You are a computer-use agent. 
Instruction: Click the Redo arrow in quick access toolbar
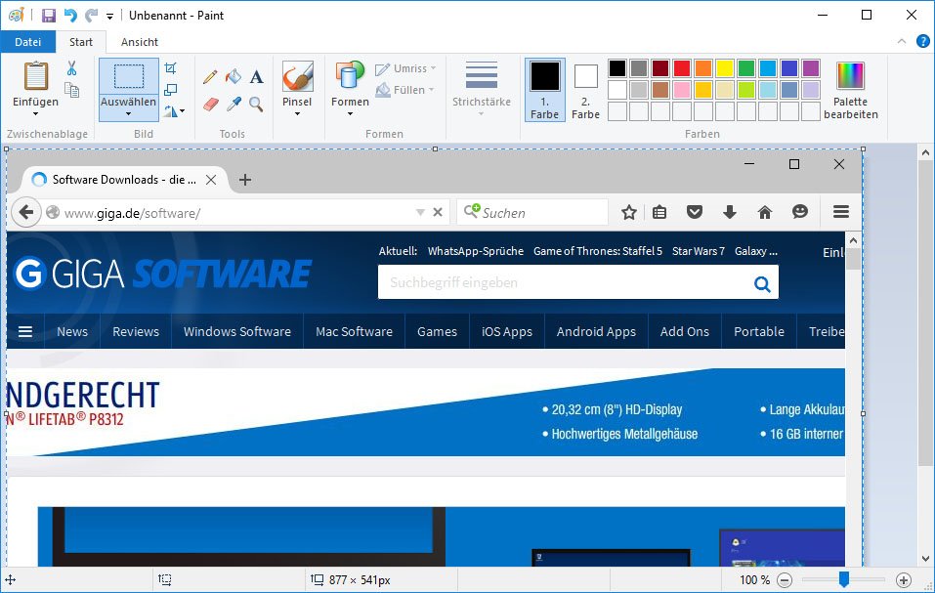(91, 15)
